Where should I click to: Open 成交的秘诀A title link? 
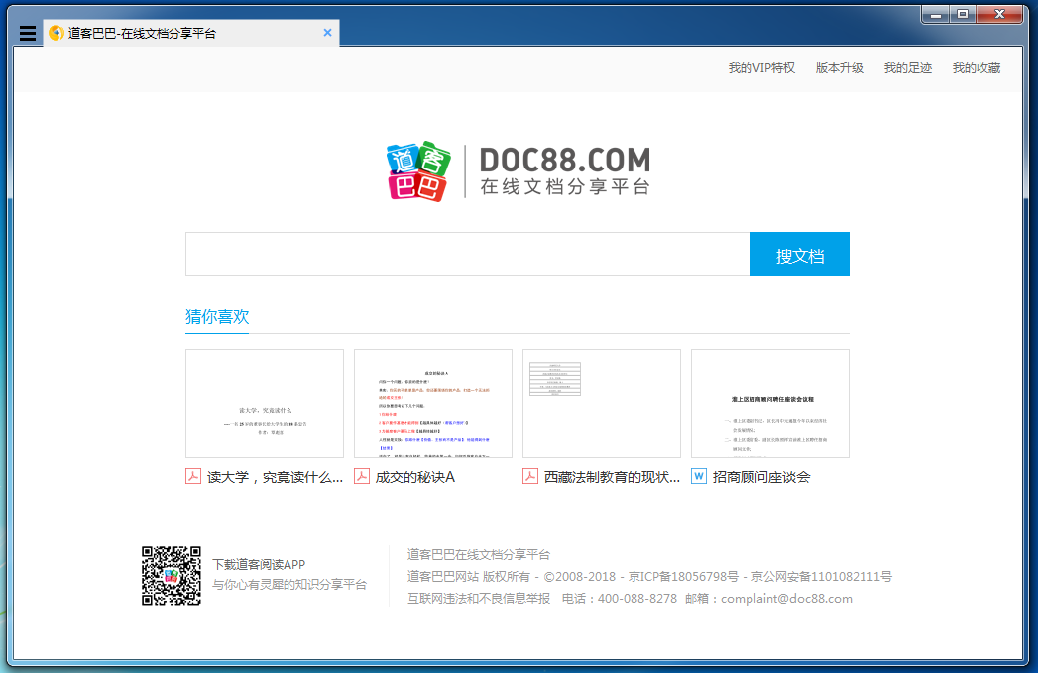click(415, 477)
